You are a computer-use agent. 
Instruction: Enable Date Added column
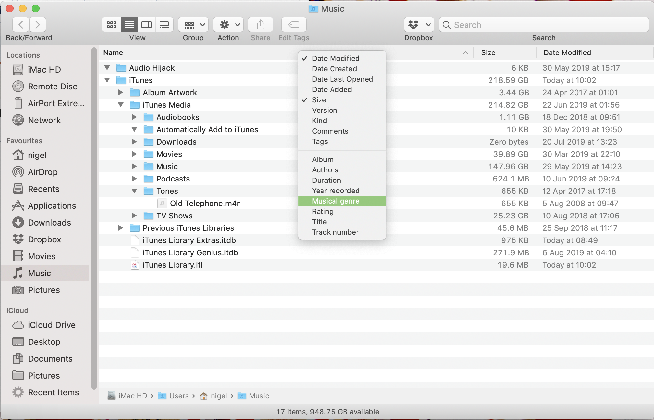342,89
